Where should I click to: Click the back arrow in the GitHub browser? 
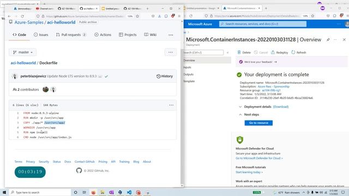coord(9,16)
